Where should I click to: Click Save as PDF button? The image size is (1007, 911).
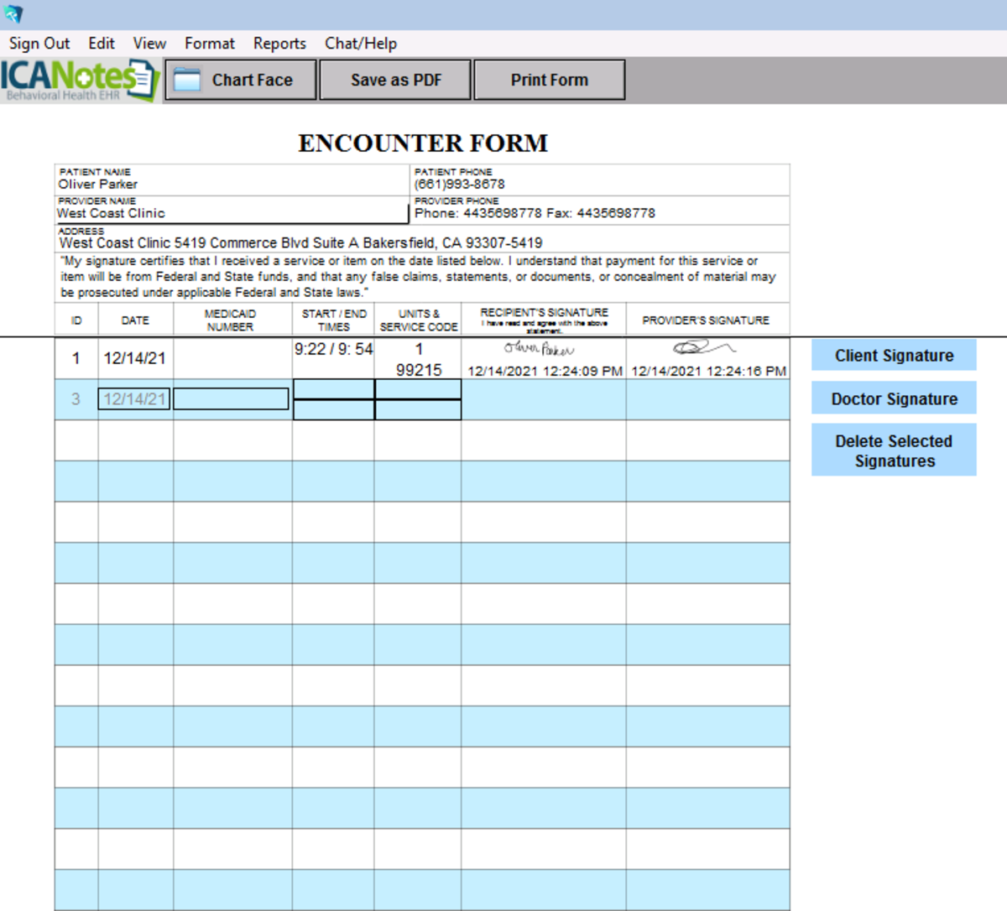pos(395,80)
